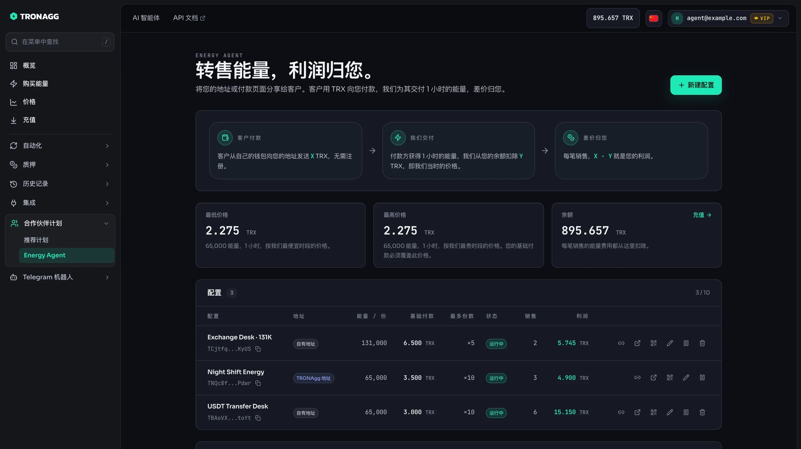This screenshot has height=449, width=801.
Task: Show QR code for USDT Transfer Desk
Action: [x=653, y=412]
